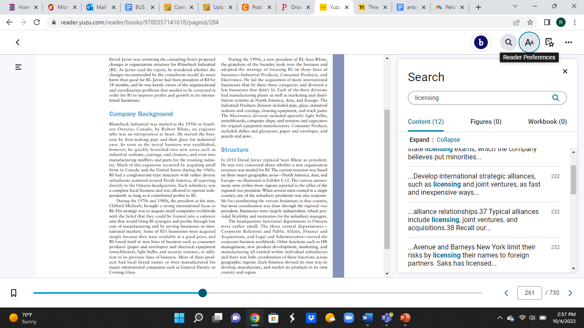Bookmark this tab with the star icon
This screenshot has height=328, width=584.
click(530, 22)
